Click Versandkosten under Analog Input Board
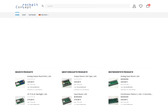168x105 pixels. tap(128, 87)
